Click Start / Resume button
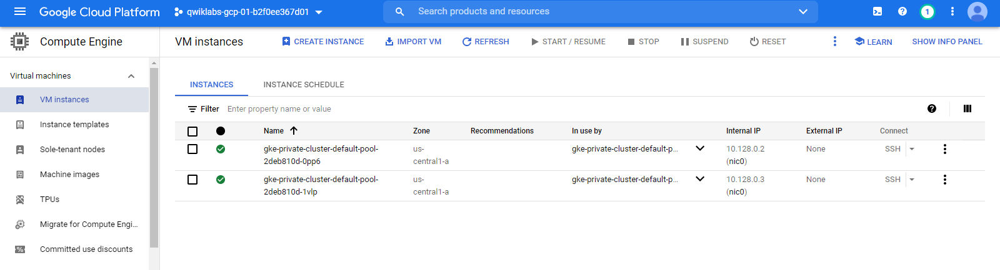The width and height of the screenshot is (1000, 270). coord(568,42)
